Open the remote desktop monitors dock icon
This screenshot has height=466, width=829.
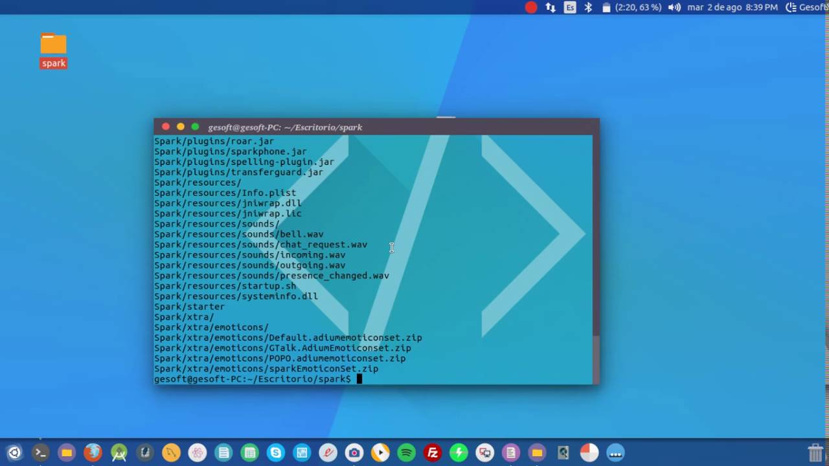[484, 453]
